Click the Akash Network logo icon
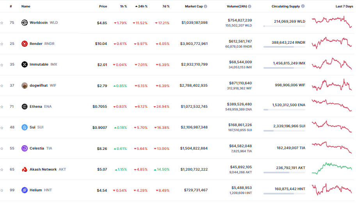This screenshot has width=356, height=203. point(25,169)
